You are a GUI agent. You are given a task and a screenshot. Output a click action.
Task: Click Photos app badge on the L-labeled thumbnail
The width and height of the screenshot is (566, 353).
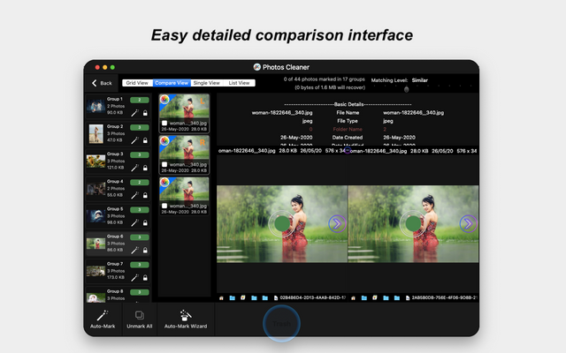[x=164, y=100]
